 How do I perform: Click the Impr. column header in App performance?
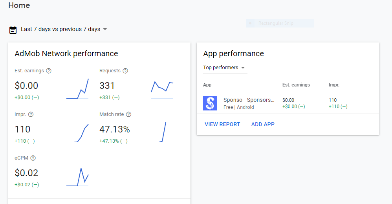(x=334, y=85)
